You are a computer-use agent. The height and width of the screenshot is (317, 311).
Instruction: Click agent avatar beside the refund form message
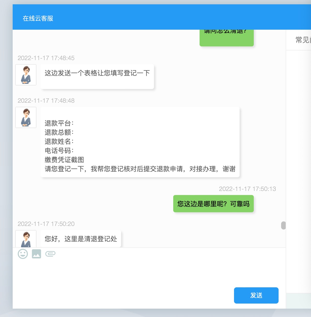coord(26,117)
